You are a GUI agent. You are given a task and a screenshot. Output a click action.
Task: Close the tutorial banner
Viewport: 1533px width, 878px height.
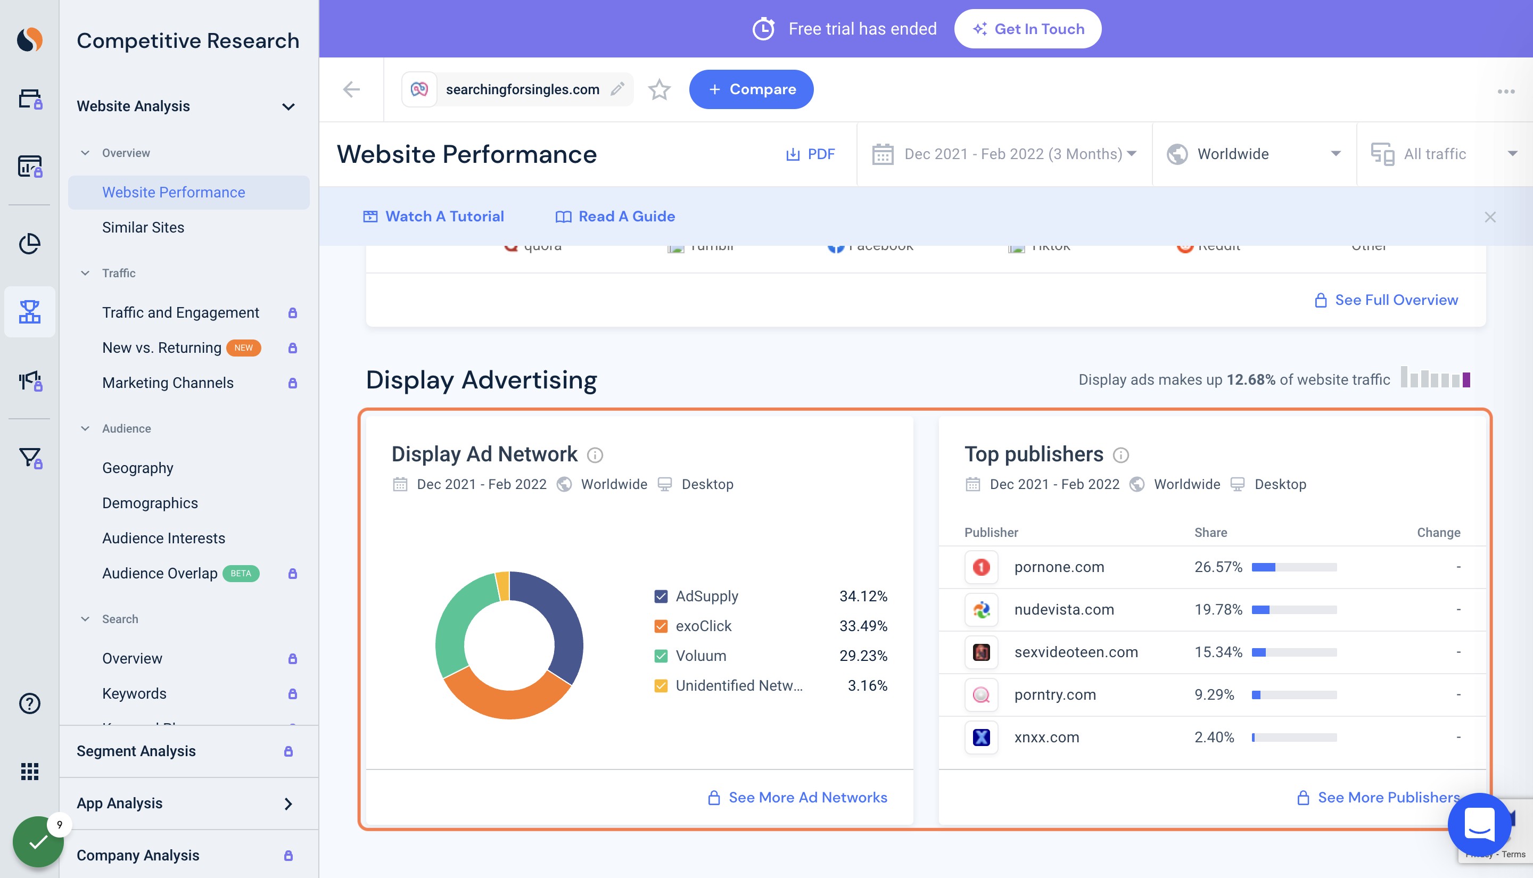click(1489, 217)
